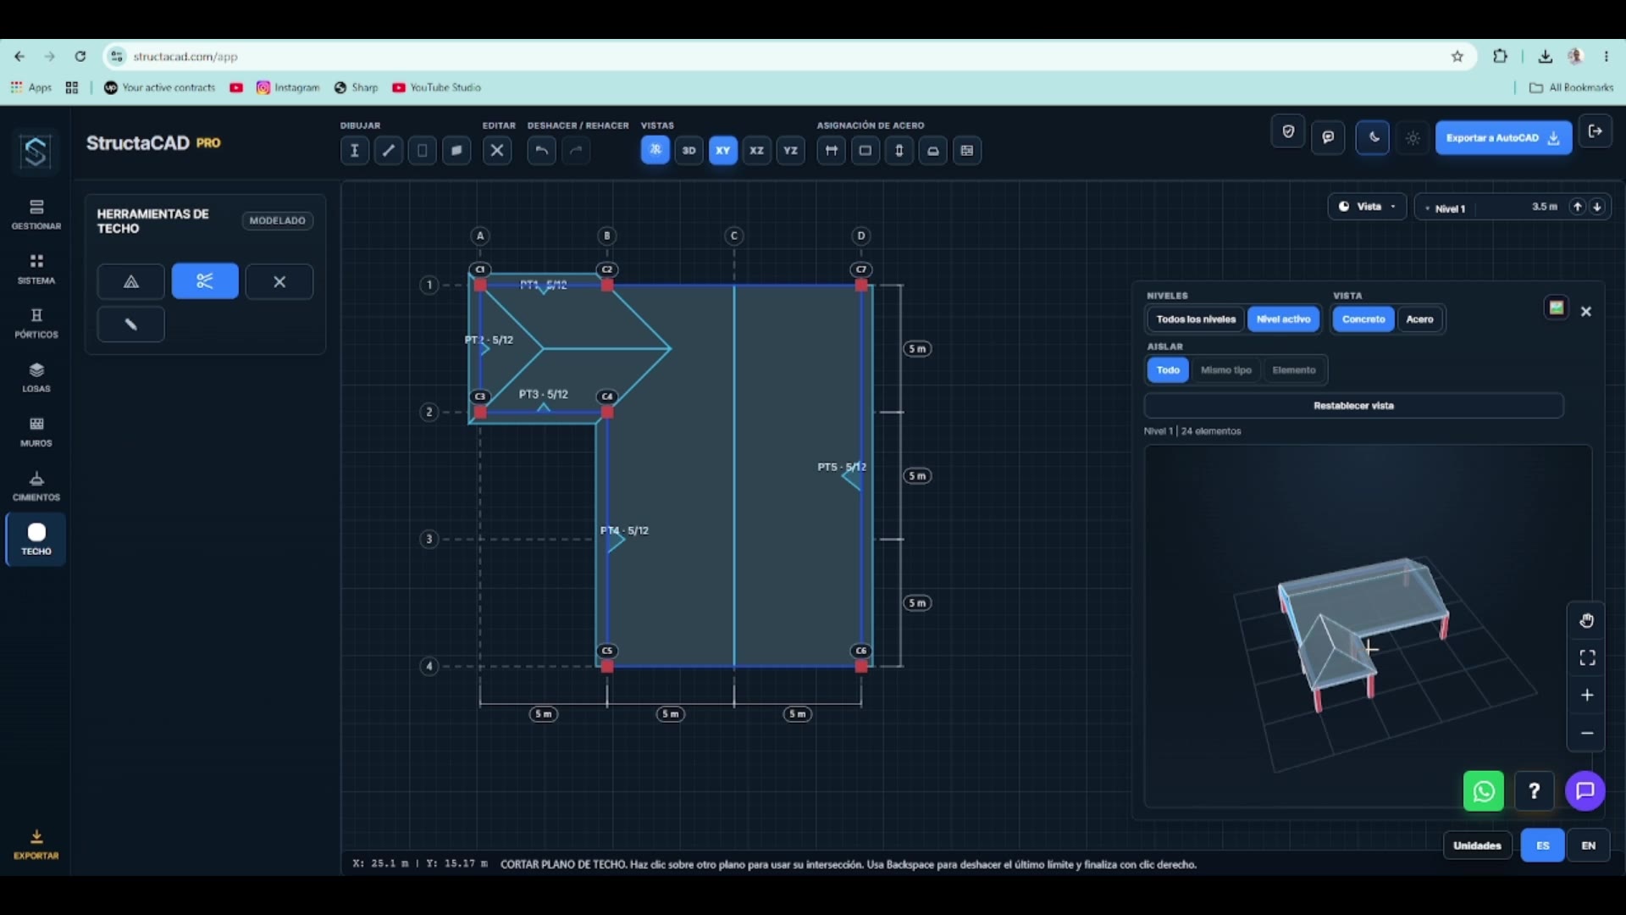Switch view to Acero
Image resolution: width=1626 pixels, height=915 pixels.
click(x=1419, y=319)
